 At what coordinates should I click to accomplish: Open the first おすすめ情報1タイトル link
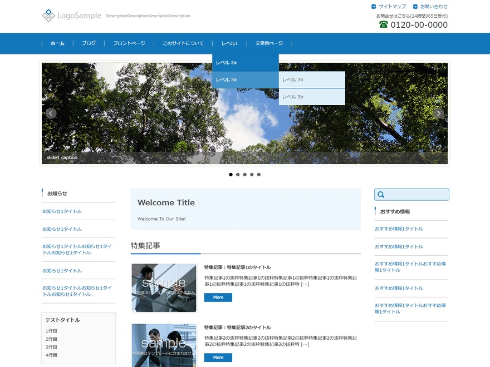pos(399,229)
